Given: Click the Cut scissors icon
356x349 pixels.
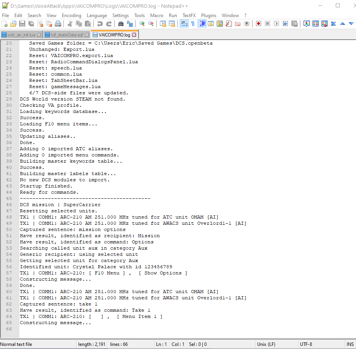Looking at the screenshot, I should pyautogui.click(x=70, y=24).
